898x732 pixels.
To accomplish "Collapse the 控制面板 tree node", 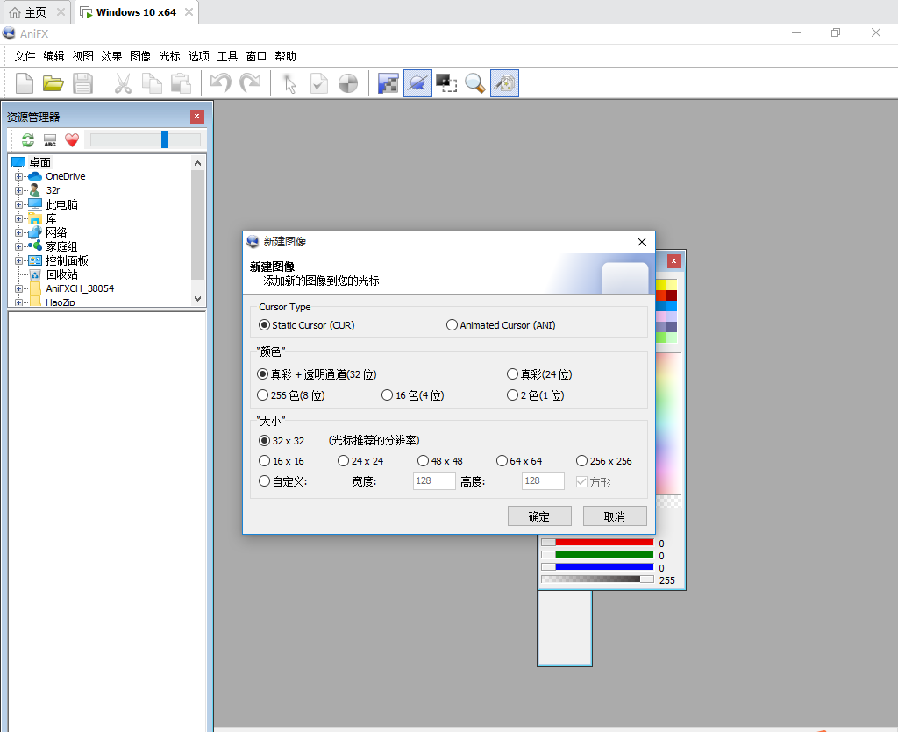I will [18, 259].
